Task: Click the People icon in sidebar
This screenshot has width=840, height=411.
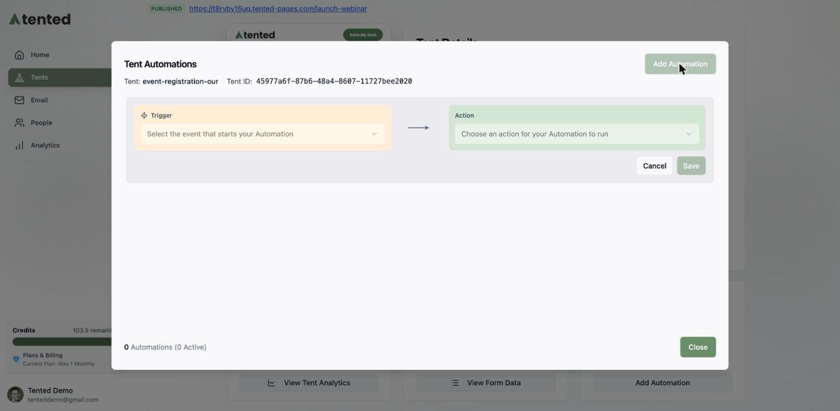Action: [x=19, y=123]
